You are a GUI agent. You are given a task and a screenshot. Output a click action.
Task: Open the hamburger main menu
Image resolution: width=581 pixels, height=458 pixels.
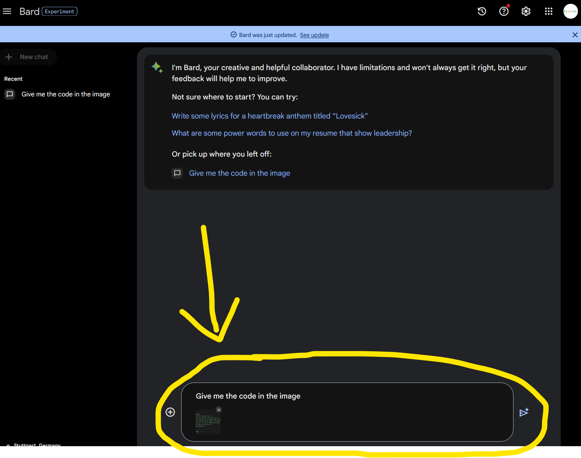pyautogui.click(x=7, y=11)
